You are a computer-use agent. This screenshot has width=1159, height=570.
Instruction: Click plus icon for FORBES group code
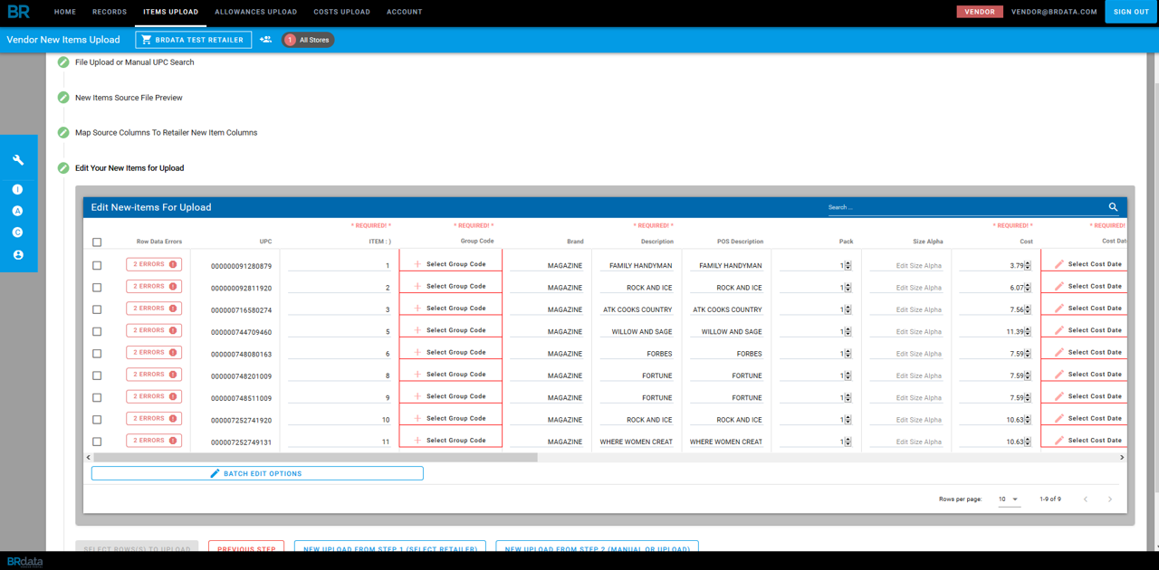tap(417, 352)
